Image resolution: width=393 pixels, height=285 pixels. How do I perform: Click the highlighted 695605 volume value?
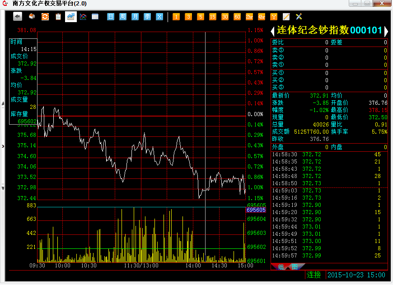pos(255,210)
